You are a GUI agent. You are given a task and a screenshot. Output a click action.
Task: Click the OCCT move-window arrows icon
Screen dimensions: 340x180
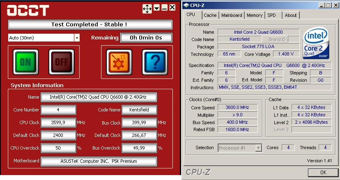pos(147,9)
